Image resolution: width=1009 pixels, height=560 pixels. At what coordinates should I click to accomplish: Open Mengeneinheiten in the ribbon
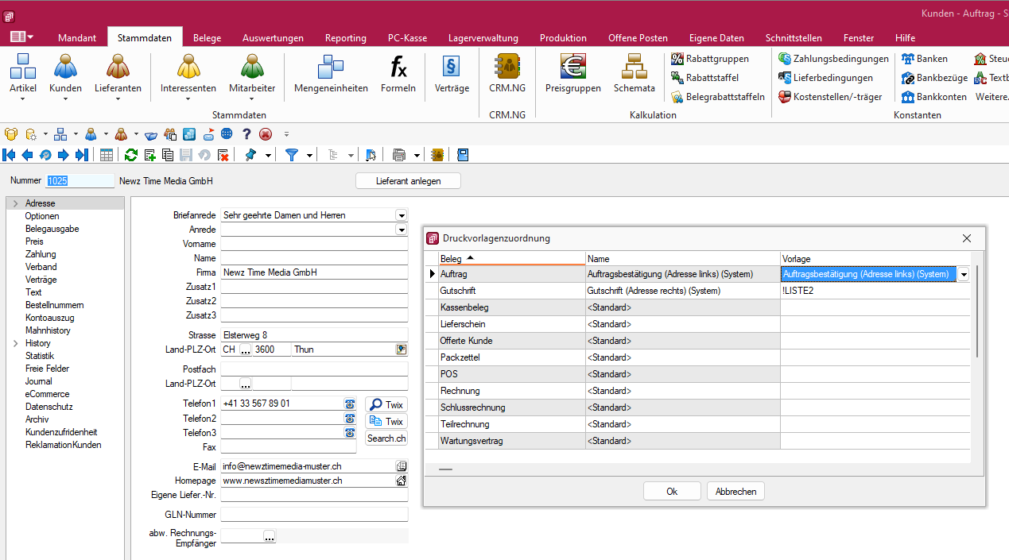[x=331, y=75]
